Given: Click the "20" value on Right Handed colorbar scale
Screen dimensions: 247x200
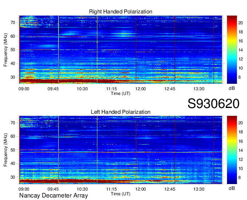Looking at the screenshot, I should pos(240,23).
